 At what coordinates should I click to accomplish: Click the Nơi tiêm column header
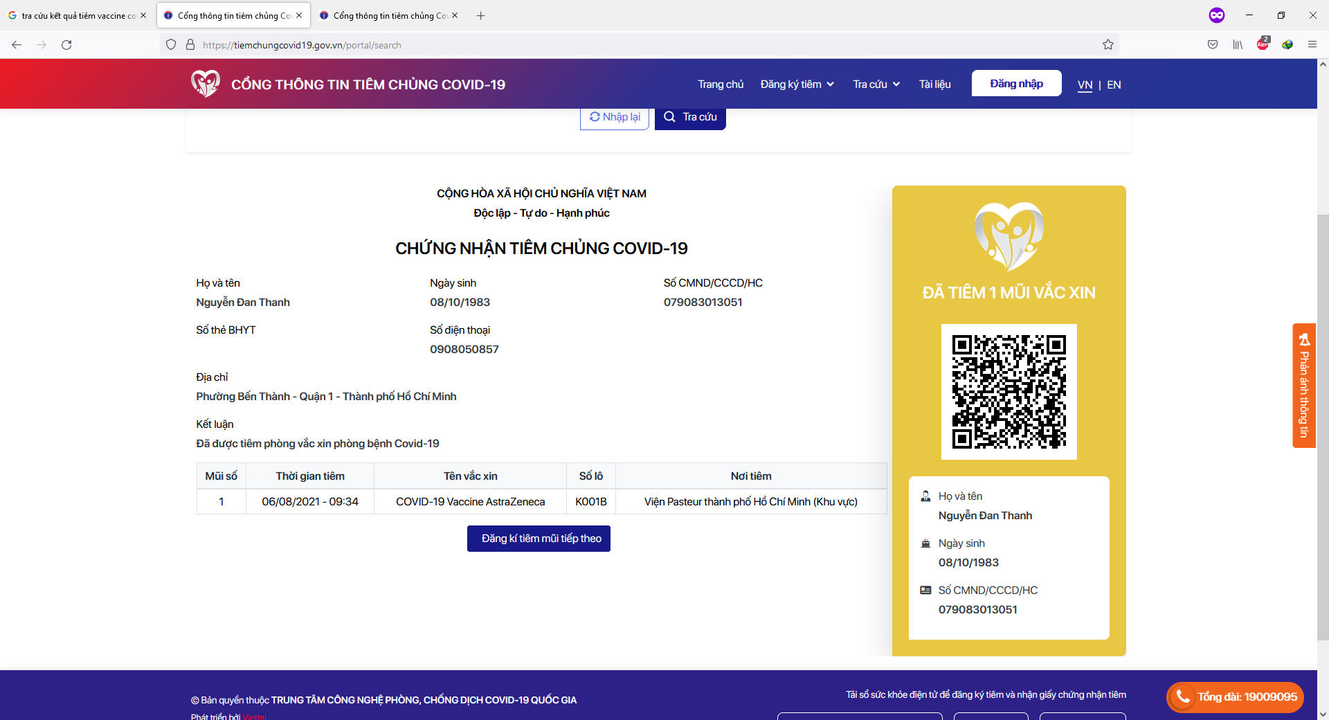751,476
